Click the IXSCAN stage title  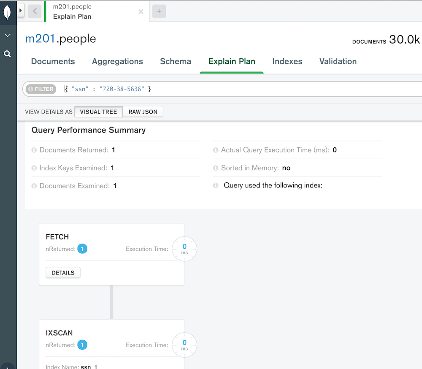(x=59, y=333)
